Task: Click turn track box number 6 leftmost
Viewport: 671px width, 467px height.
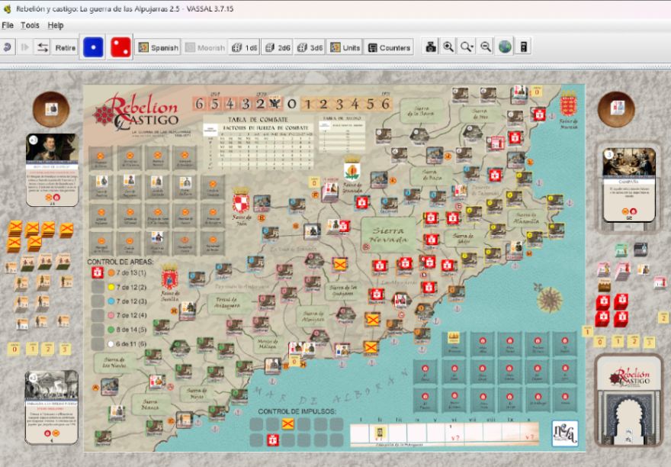Action: tap(200, 104)
